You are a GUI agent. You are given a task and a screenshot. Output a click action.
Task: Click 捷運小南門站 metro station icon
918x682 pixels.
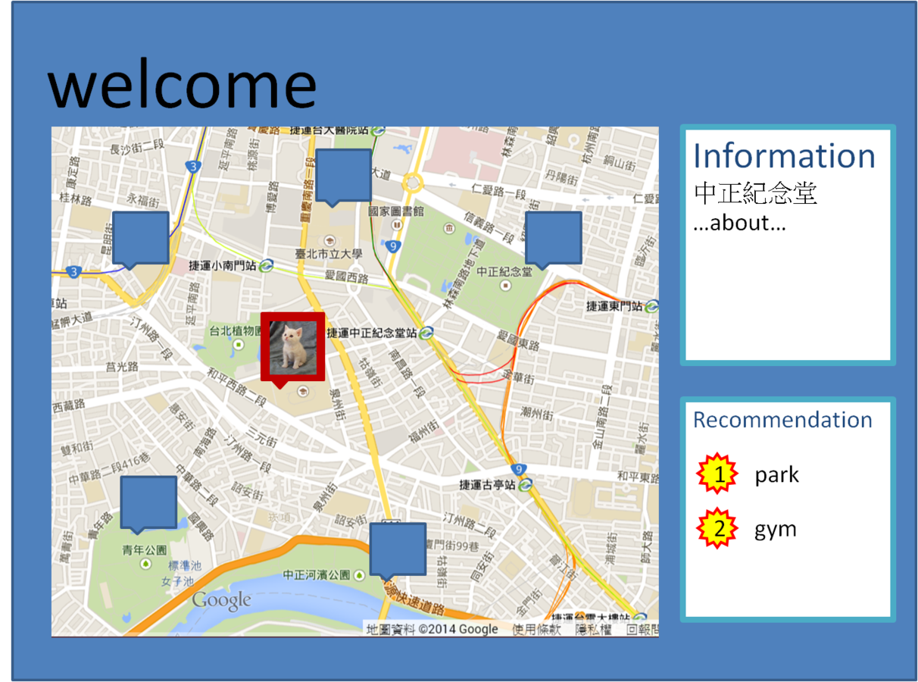(x=266, y=266)
